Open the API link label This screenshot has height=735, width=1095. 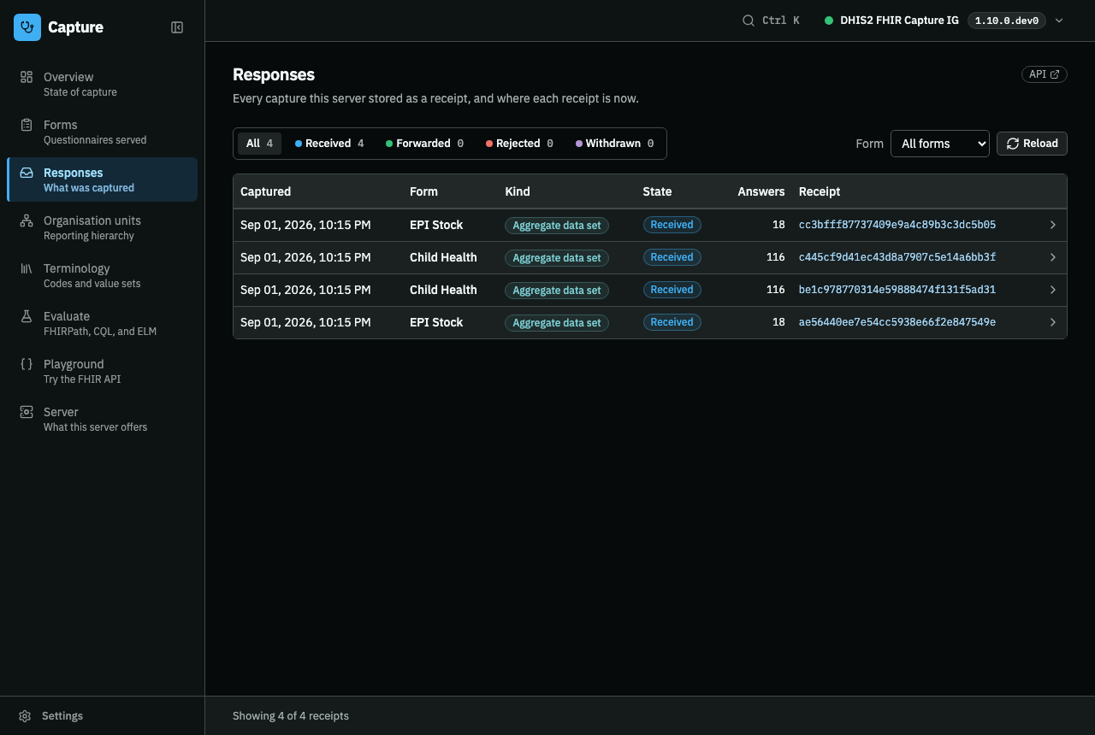pyautogui.click(x=1038, y=74)
